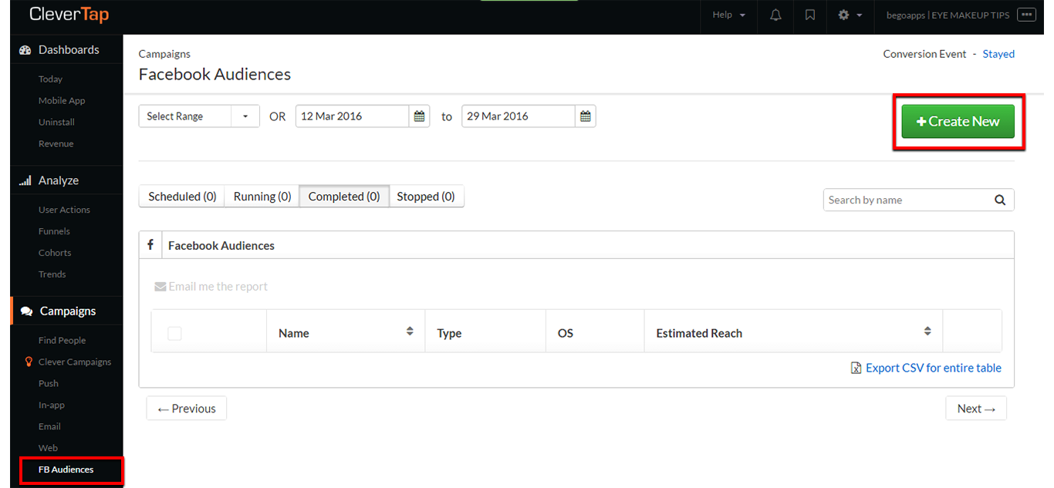View Trends in the sidebar

[x=52, y=274]
